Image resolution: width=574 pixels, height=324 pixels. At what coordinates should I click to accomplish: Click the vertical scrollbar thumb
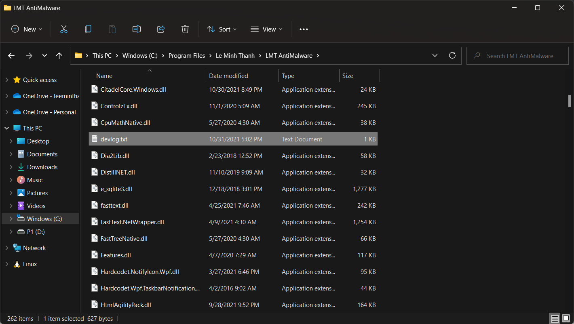[x=569, y=101]
